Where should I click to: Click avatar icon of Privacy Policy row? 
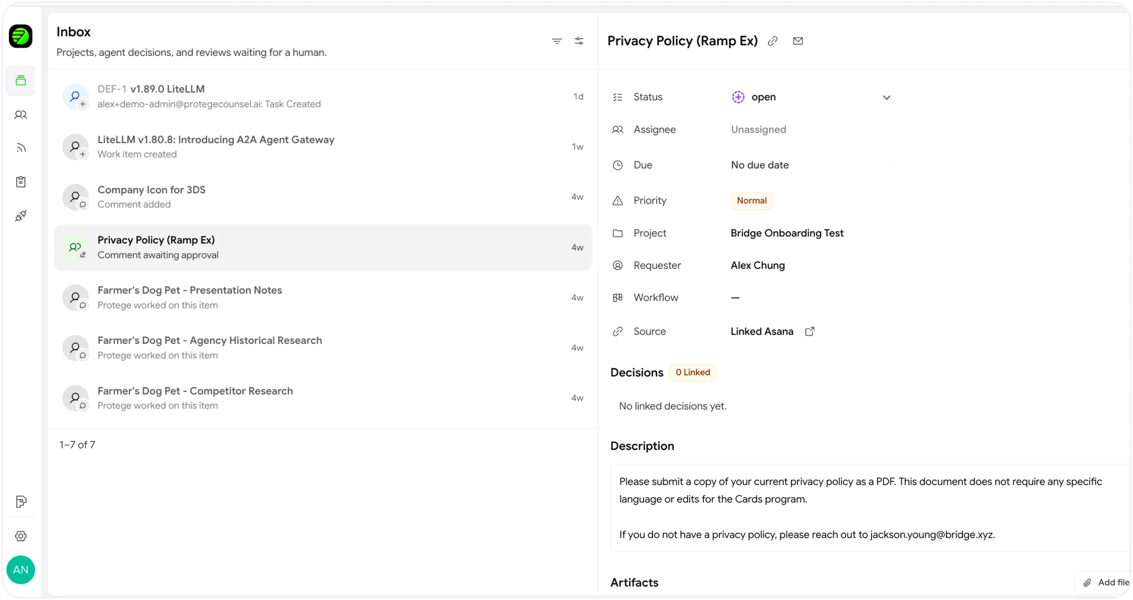click(76, 248)
